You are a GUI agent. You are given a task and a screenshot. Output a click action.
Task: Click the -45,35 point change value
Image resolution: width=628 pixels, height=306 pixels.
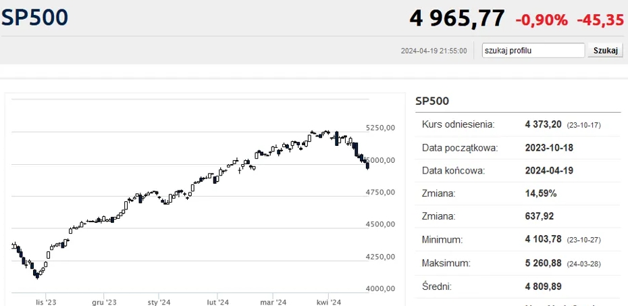point(600,20)
